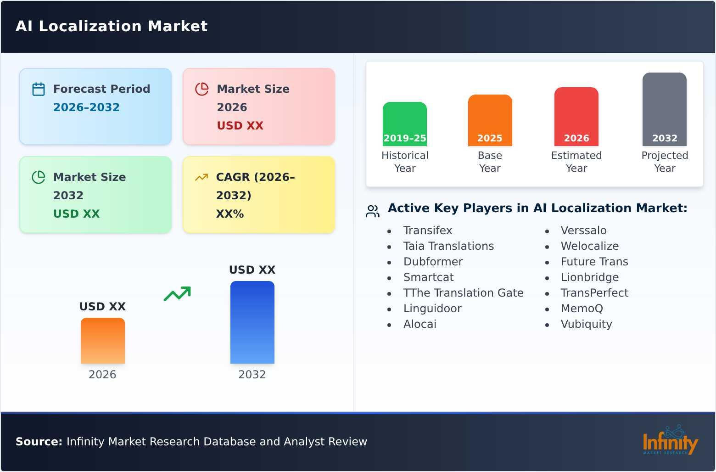
Task: Click the red pie chart icon for Market Size 2026
Action: [202, 89]
